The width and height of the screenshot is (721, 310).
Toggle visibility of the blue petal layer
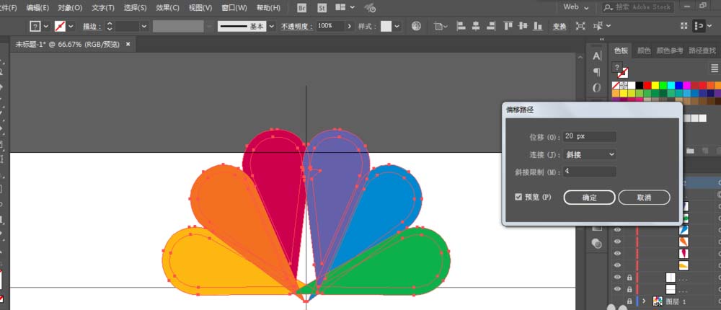point(618,229)
